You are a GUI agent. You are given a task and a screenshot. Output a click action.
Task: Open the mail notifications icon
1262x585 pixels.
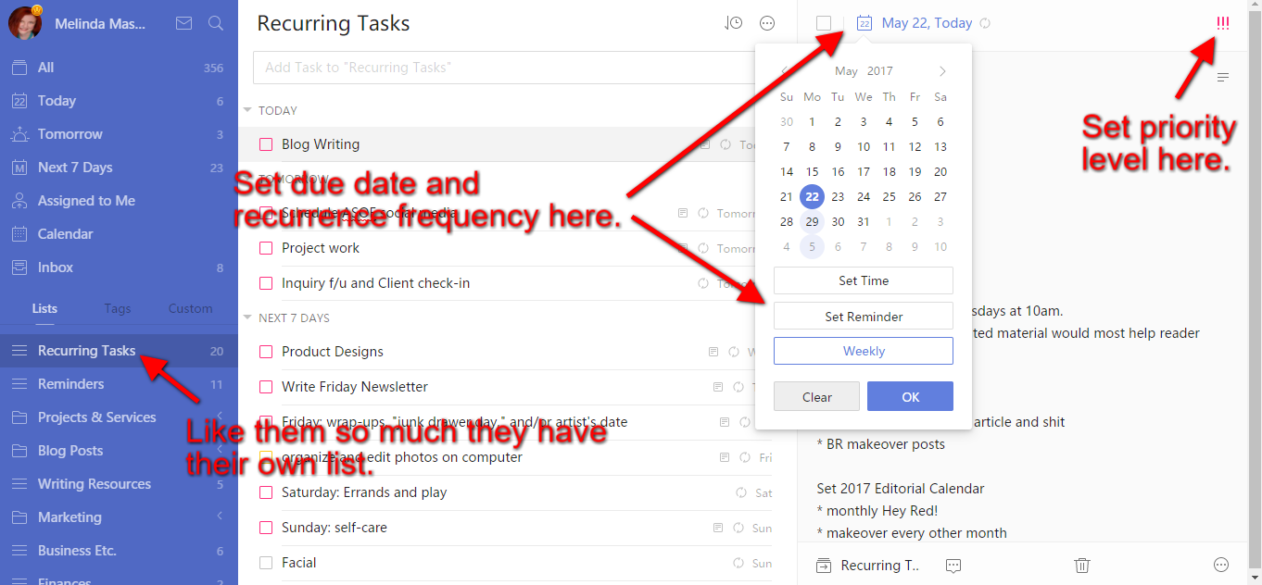(183, 22)
